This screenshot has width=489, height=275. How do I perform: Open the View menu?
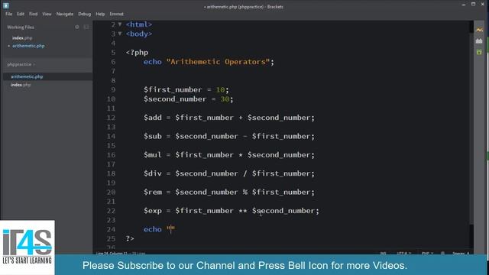pos(47,14)
